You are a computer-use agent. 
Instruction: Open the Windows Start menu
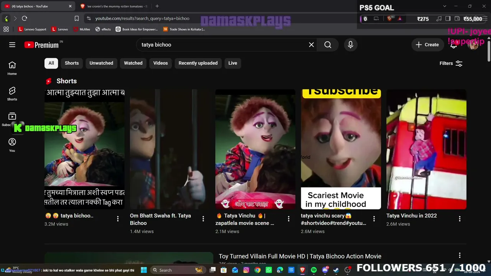(144, 270)
